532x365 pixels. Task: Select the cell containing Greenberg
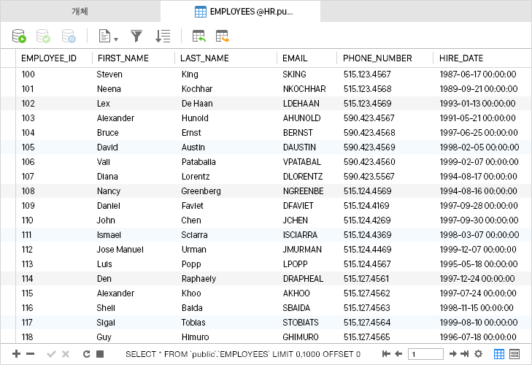[201, 191]
